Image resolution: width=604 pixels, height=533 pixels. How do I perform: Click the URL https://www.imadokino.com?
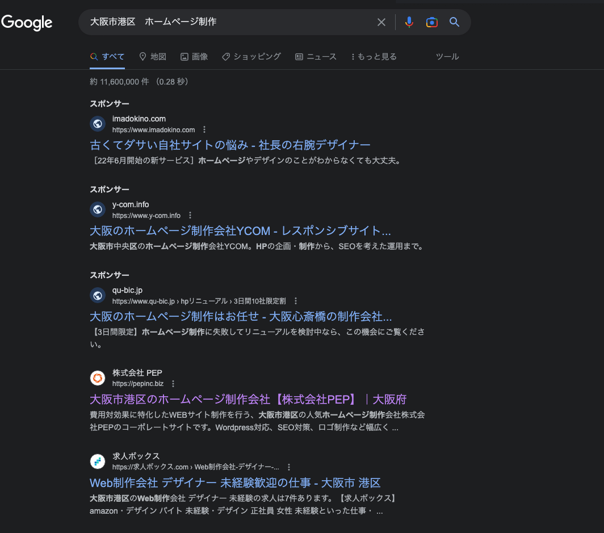coord(154,130)
